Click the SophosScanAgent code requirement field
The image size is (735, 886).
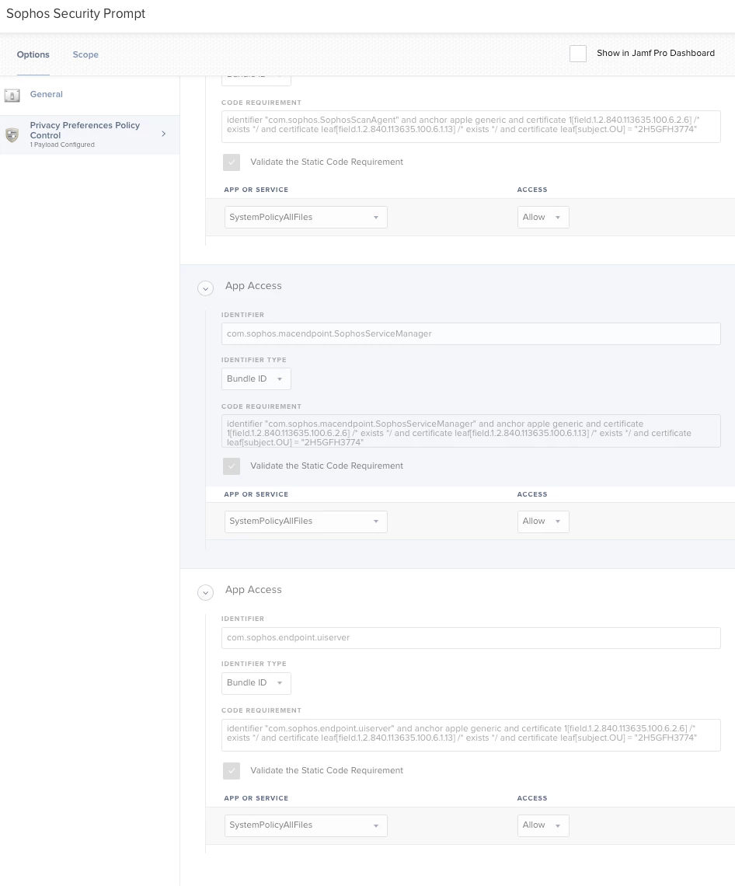tap(471, 126)
